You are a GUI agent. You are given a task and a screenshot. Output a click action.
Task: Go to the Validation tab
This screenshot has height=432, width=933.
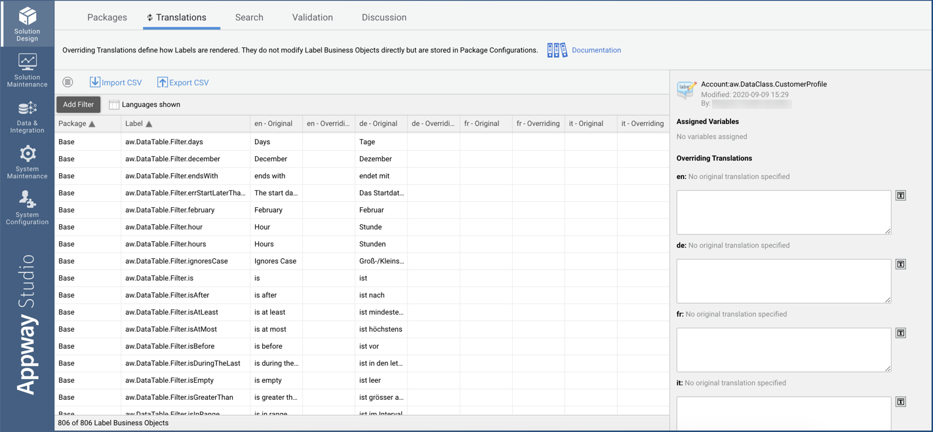coord(312,18)
